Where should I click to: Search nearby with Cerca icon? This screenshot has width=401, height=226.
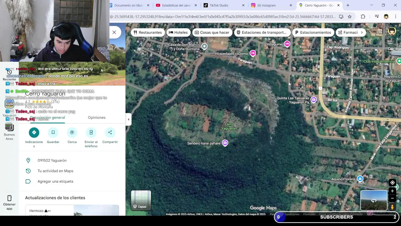[72, 132]
